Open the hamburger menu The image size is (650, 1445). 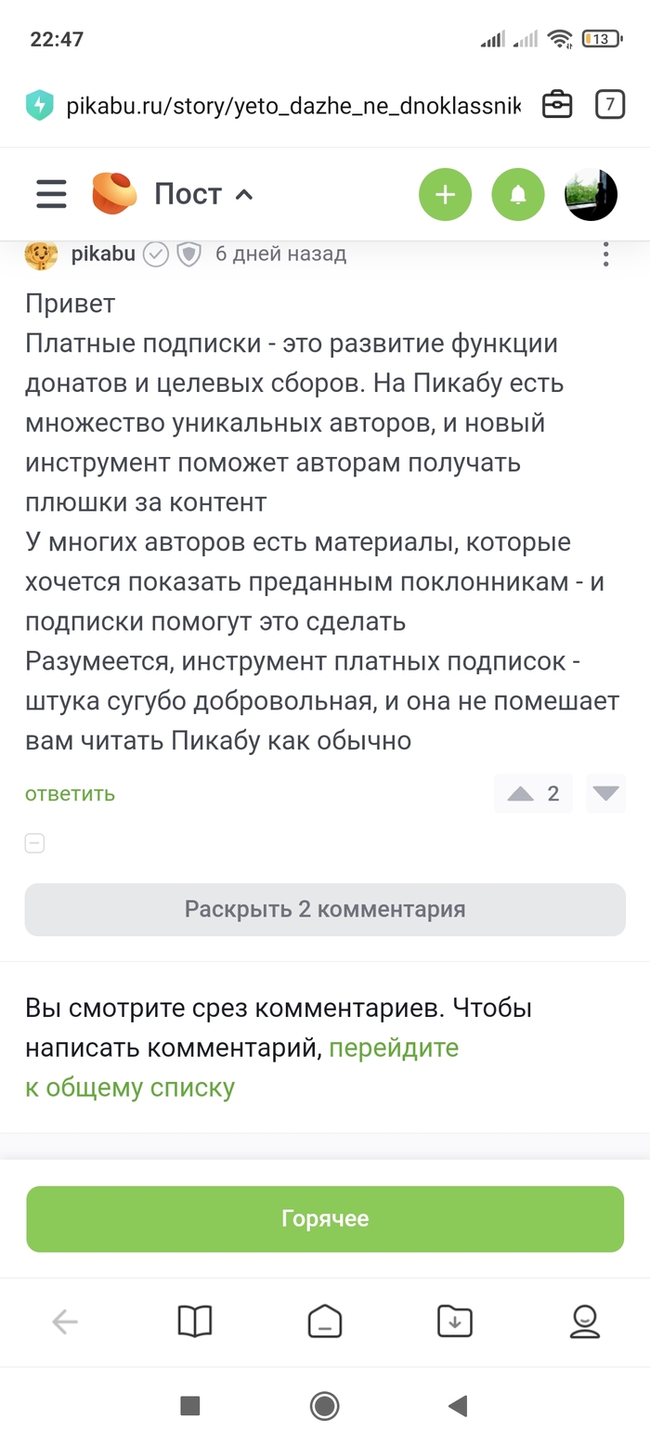[51, 194]
